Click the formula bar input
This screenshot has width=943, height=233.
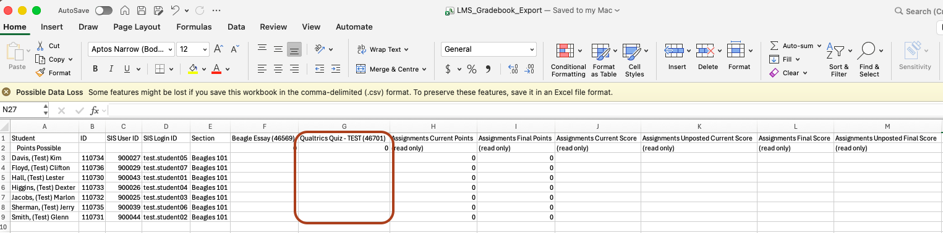point(526,110)
